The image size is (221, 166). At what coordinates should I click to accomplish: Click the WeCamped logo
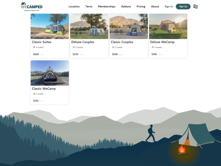[x=32, y=7]
